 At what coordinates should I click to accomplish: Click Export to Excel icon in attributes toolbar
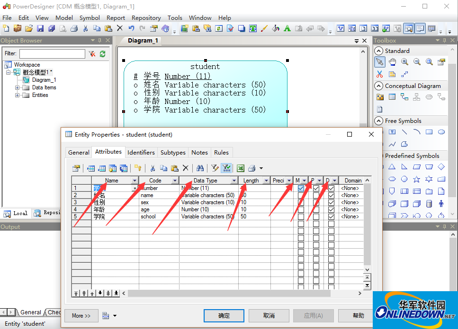(241, 168)
